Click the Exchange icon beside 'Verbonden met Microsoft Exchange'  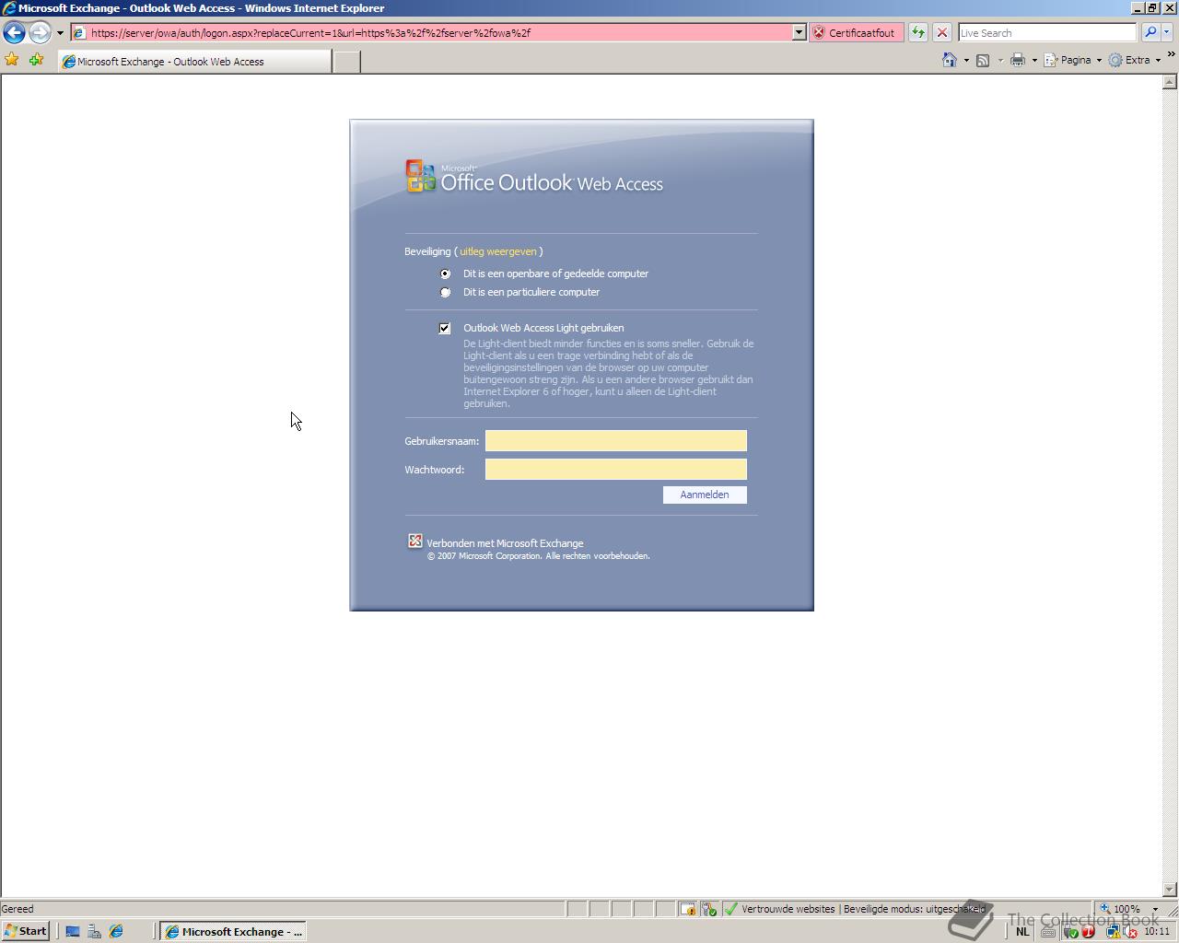[415, 541]
